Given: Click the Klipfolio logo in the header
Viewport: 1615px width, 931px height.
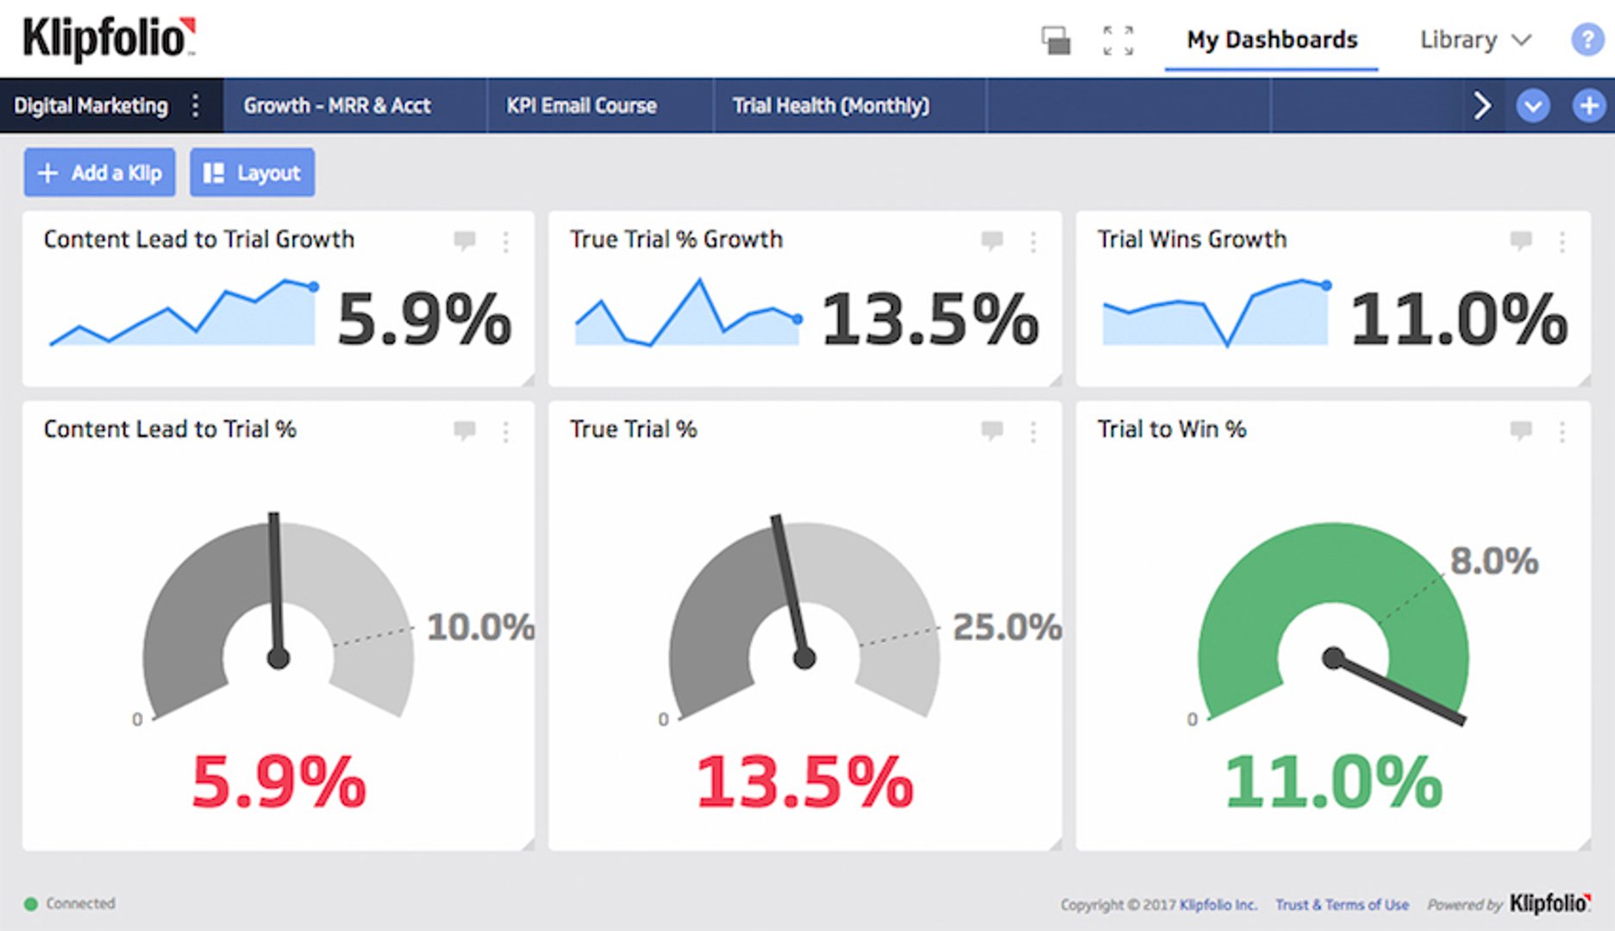Looking at the screenshot, I should [x=109, y=39].
